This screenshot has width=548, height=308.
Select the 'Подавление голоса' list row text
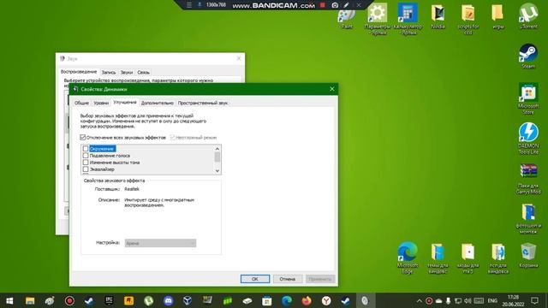click(x=110, y=156)
